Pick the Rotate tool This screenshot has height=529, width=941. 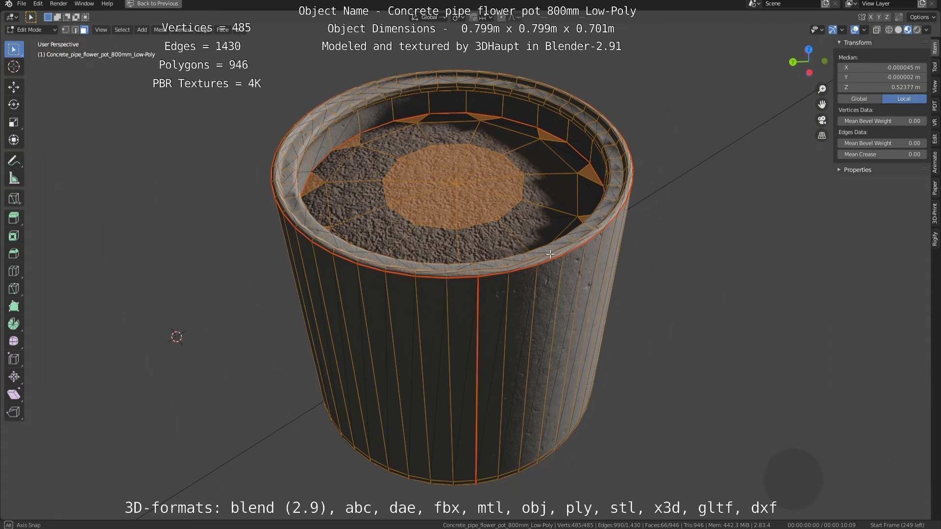[14, 105]
